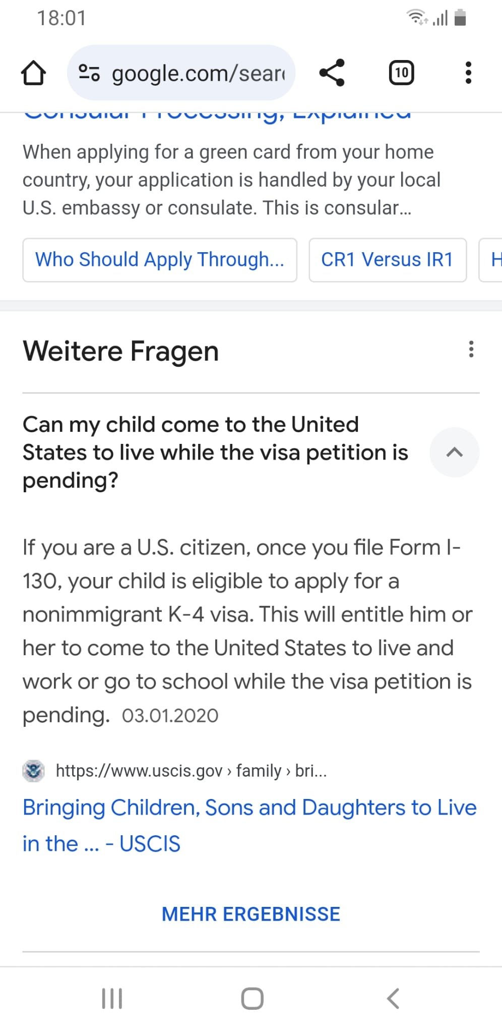Open the Weitere Fragen options menu
The height and width of the screenshot is (1033, 502).
471,349
